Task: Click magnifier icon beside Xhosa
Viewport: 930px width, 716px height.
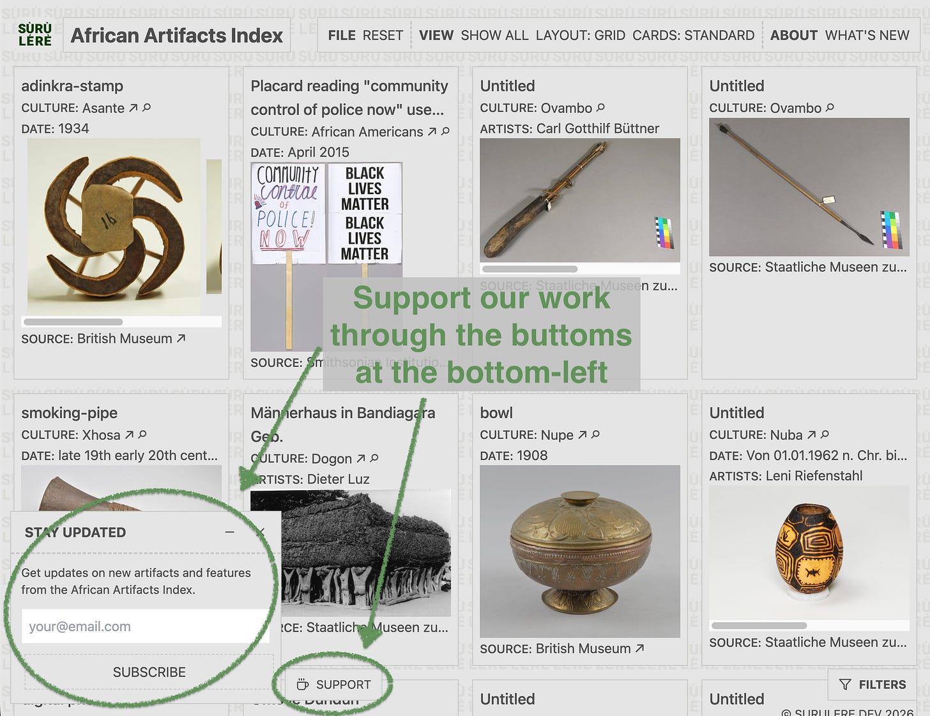Action: click(142, 435)
